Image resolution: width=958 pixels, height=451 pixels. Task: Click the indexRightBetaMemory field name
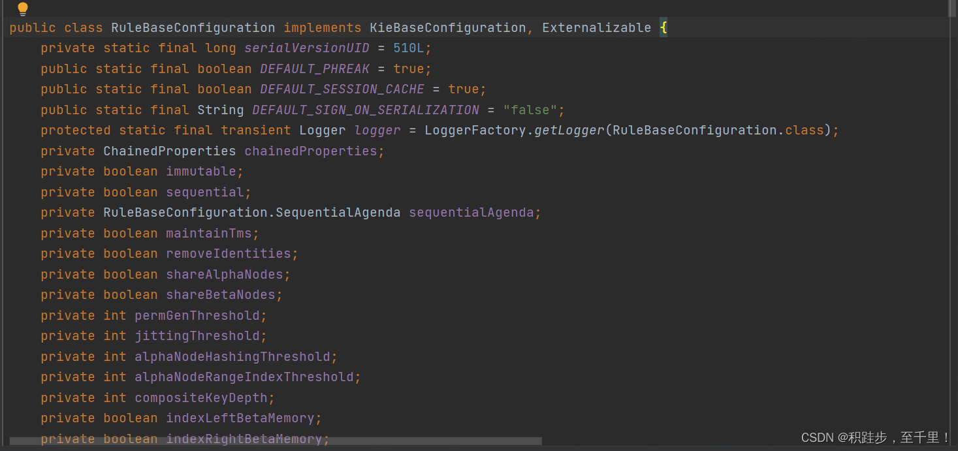pyautogui.click(x=244, y=439)
